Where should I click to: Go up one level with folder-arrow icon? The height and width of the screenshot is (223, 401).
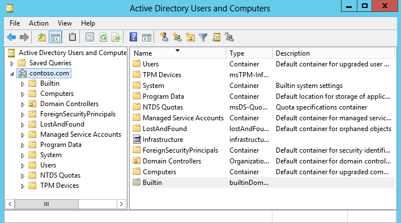click(x=42, y=37)
